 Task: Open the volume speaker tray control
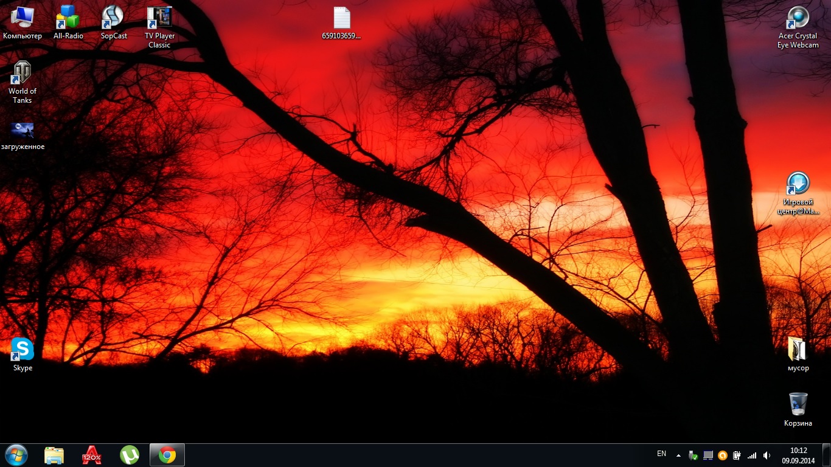(x=767, y=455)
